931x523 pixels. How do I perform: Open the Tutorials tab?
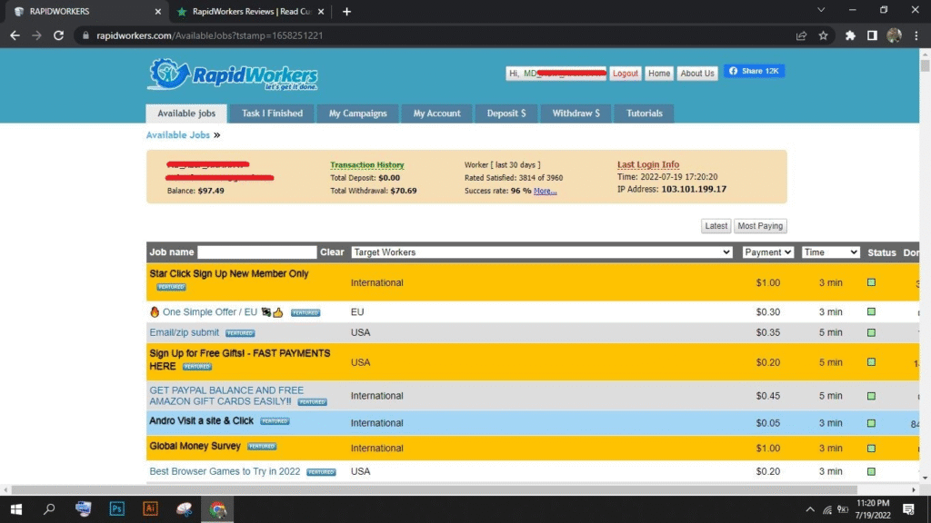(645, 113)
